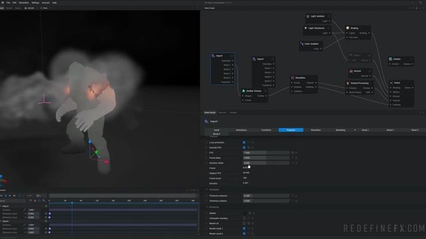
Task: Select the Playback tab
Action: [291, 130]
